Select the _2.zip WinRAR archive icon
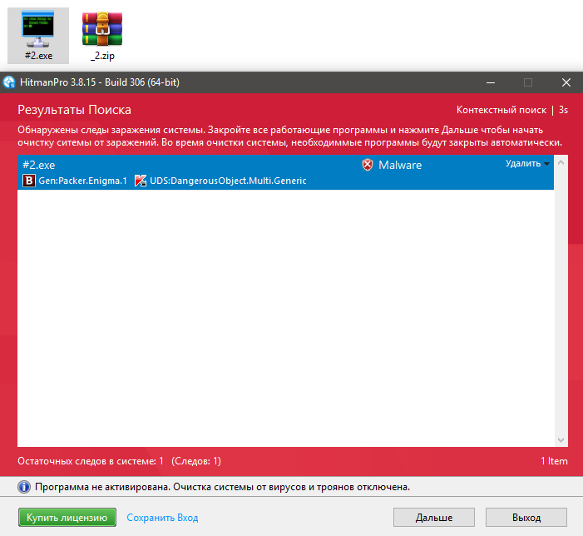Screen dimensions: 583x536 click(x=102, y=36)
